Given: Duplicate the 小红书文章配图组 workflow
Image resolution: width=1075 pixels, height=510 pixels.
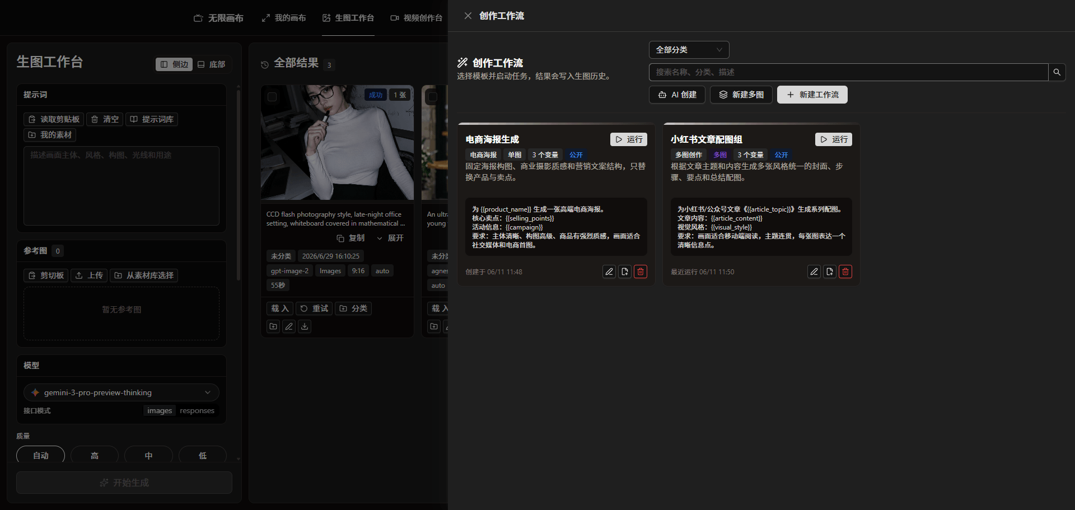Looking at the screenshot, I should tap(830, 272).
